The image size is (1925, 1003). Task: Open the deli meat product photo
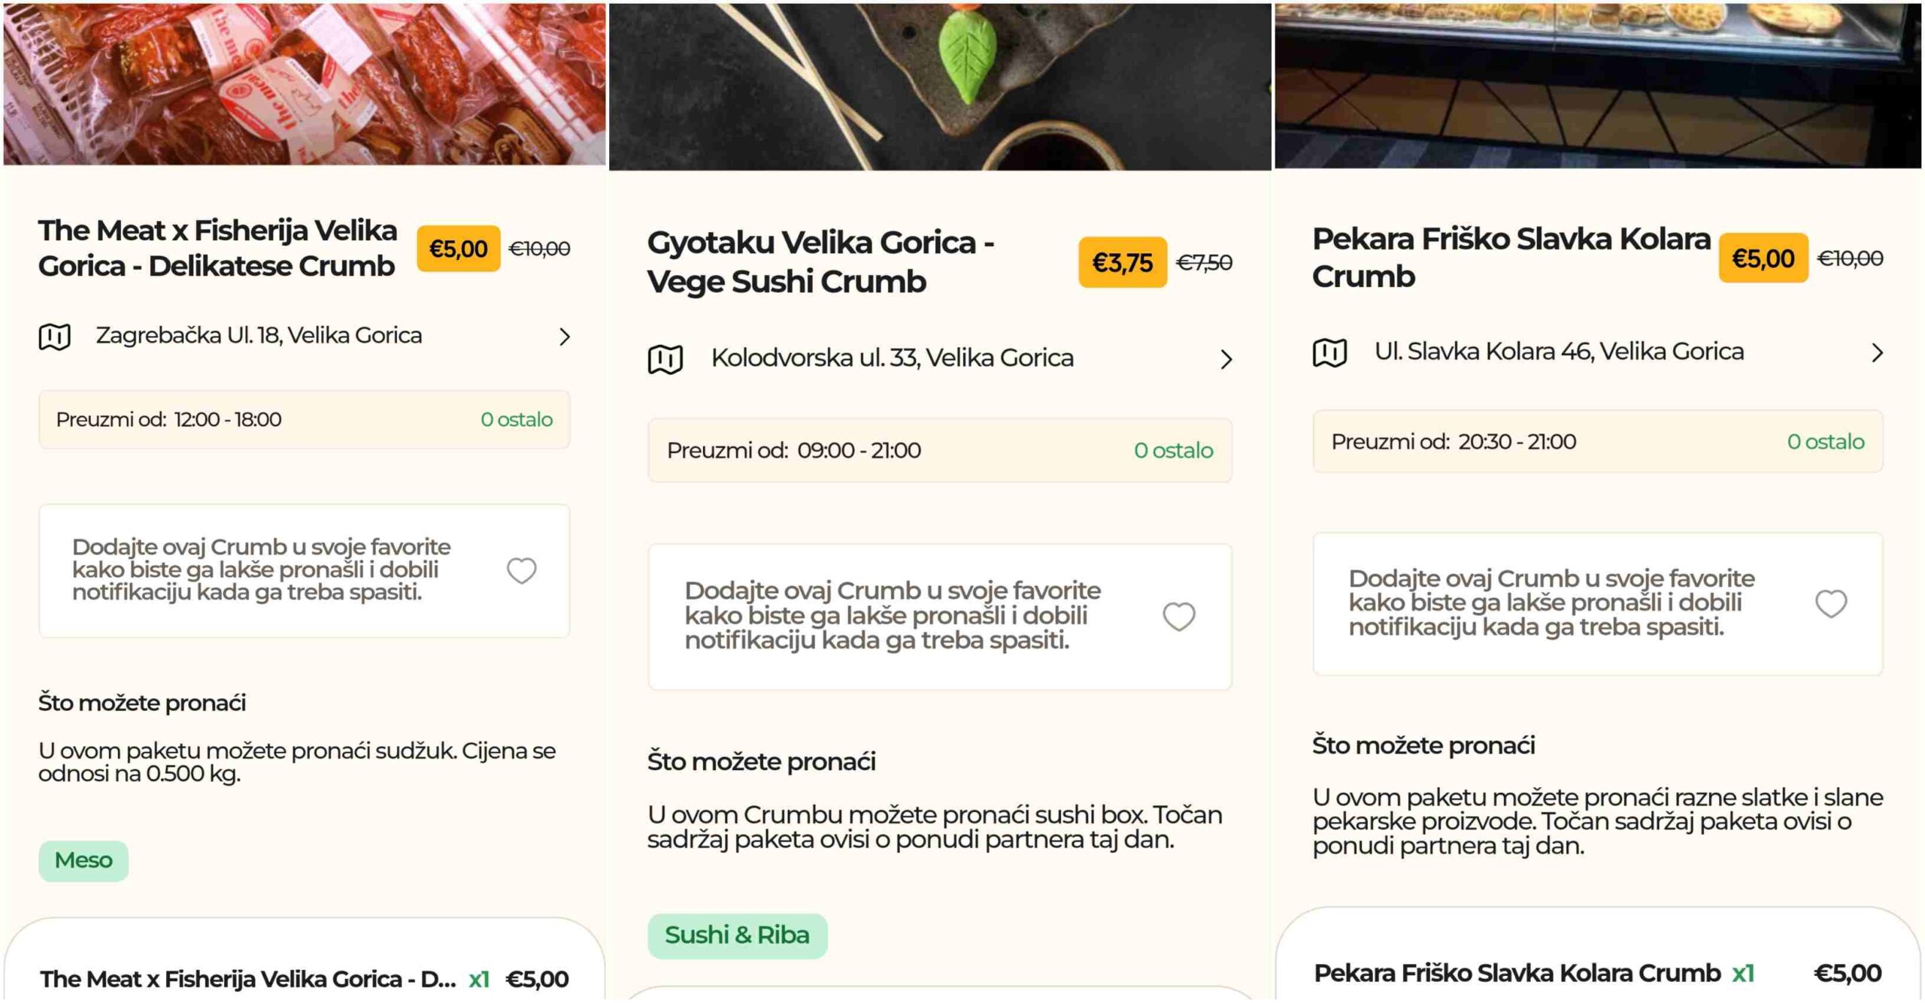point(305,83)
